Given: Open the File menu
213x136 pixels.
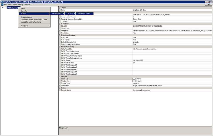Looking at the screenshot, I should 5,5.
